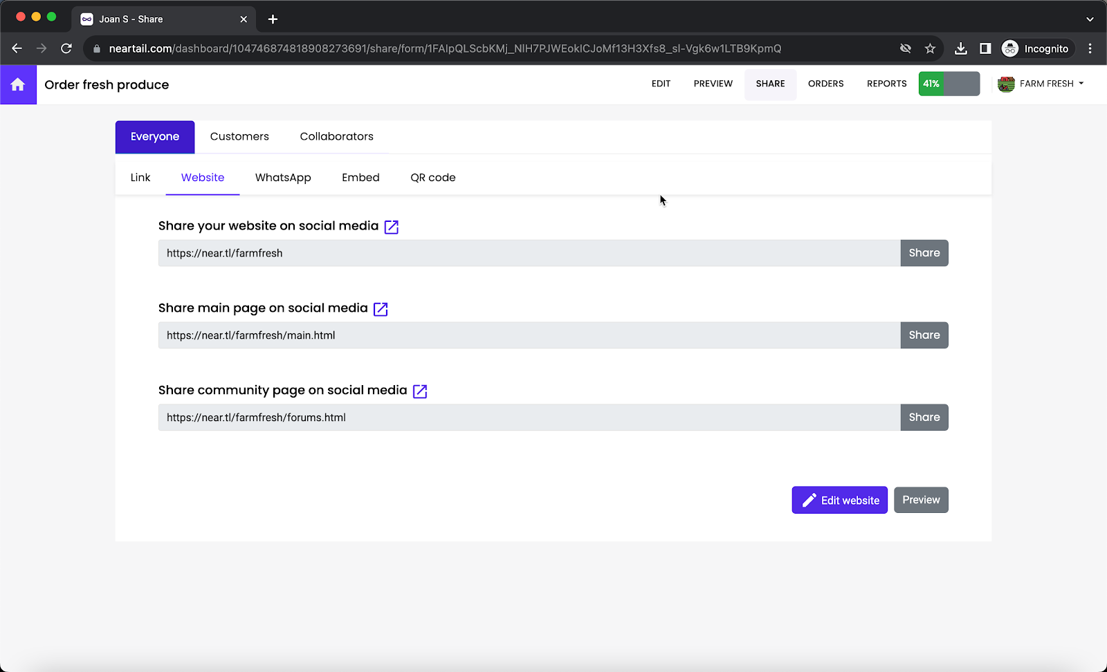Share the forums.html community page link
Screen dimensions: 1107x672
pos(924,417)
